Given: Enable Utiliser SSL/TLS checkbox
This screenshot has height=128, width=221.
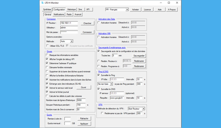Looking at the screenshot, I should [48, 46].
